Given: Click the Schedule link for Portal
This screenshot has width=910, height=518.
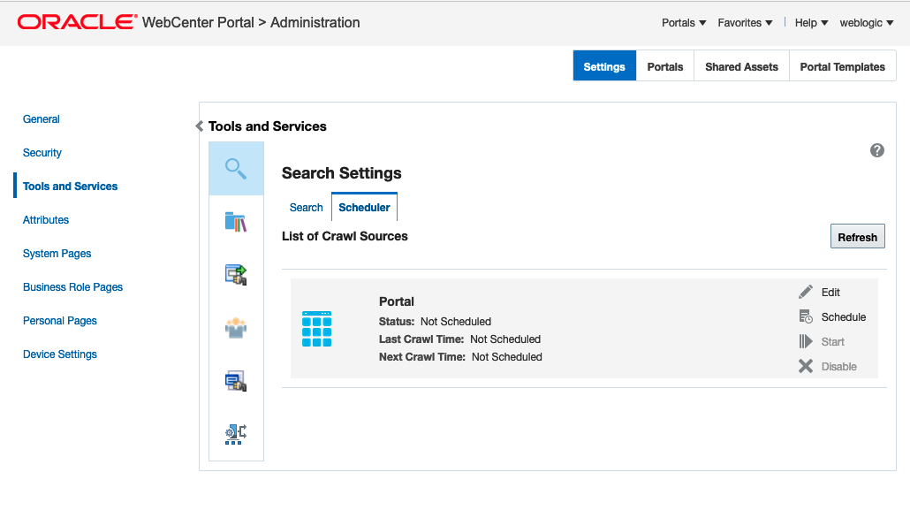Looking at the screenshot, I should coord(843,317).
